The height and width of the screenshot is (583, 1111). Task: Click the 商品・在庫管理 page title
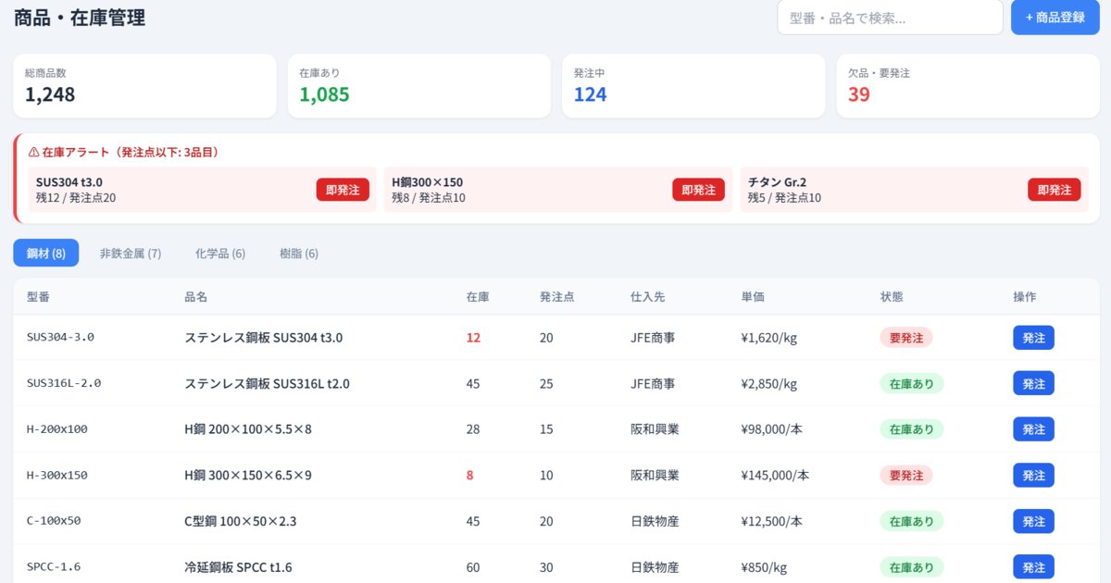(x=80, y=17)
